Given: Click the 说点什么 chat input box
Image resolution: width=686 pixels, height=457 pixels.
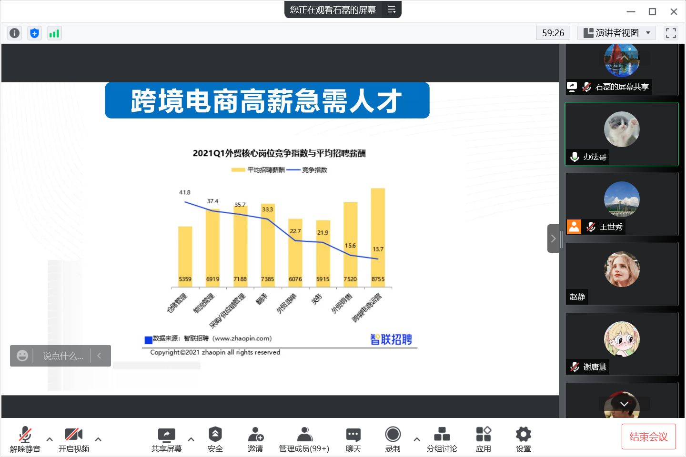Looking at the screenshot, I should point(62,356).
